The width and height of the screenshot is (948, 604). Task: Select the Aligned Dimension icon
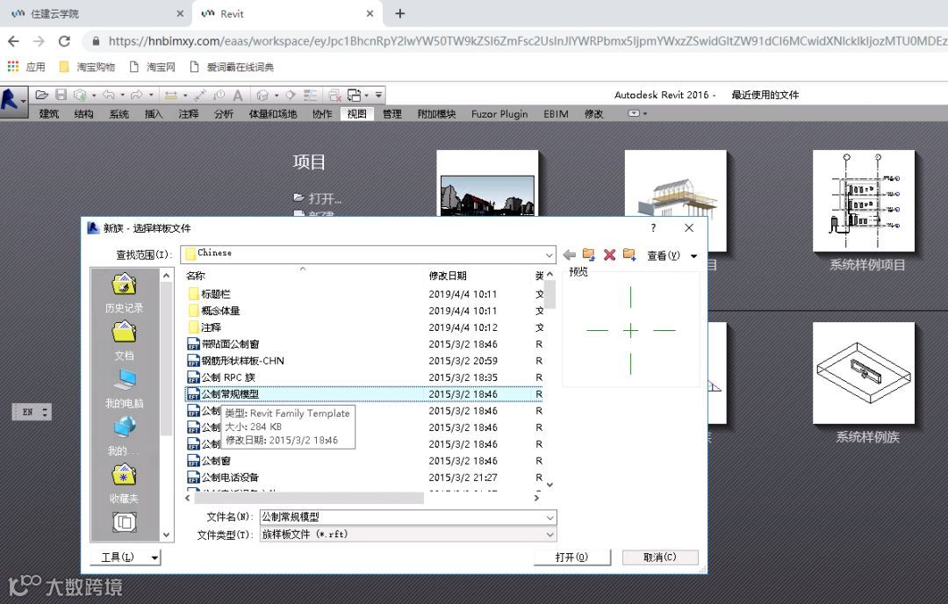[200, 95]
